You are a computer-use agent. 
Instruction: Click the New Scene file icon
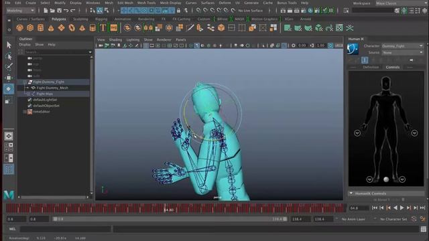(x=46, y=11)
